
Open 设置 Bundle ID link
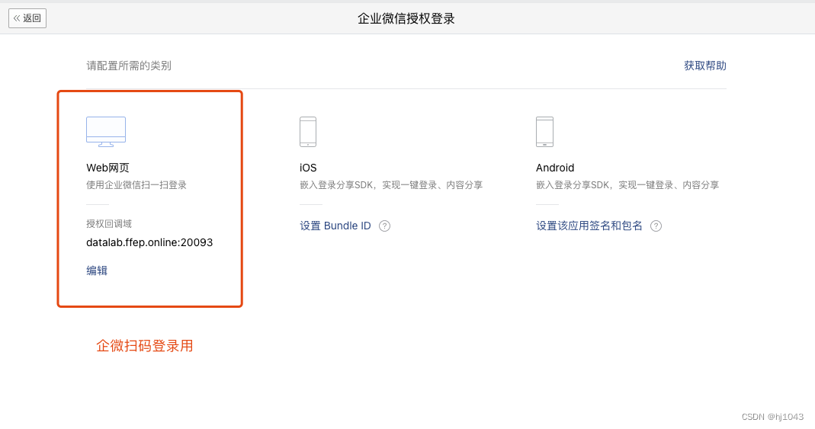(x=335, y=226)
